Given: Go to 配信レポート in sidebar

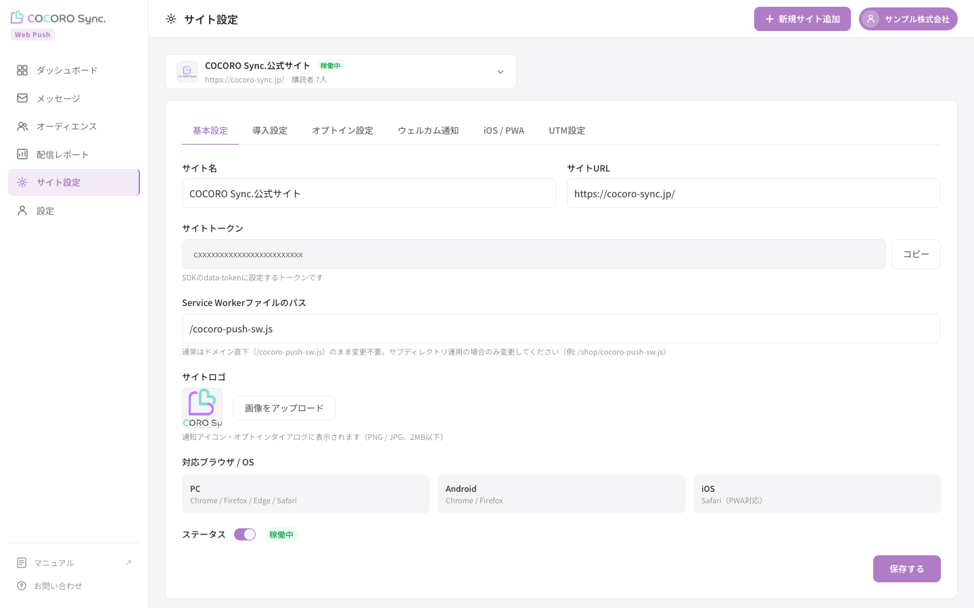Looking at the screenshot, I should pyautogui.click(x=74, y=154).
